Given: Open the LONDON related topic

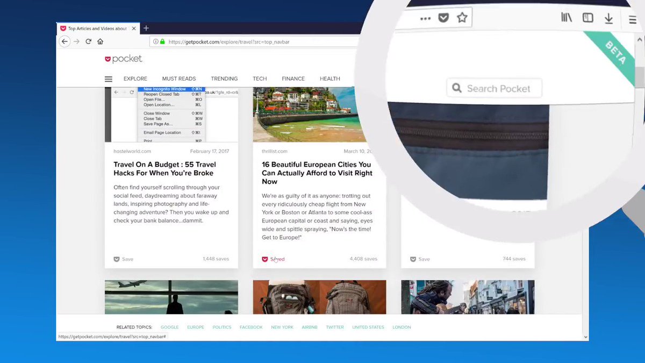Looking at the screenshot, I should point(402,328).
